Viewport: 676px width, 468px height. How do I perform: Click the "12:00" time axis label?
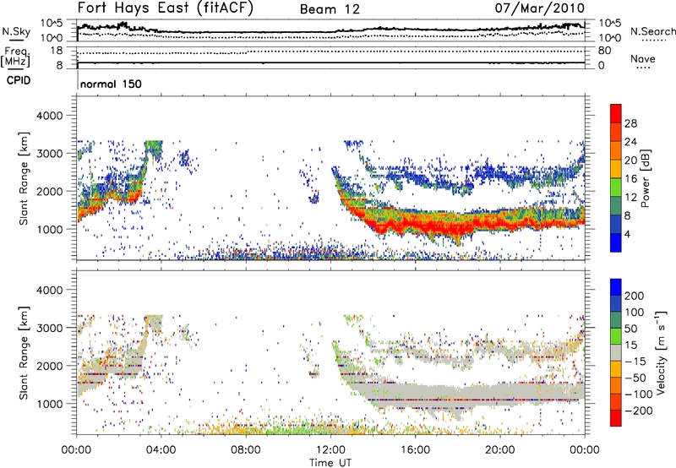pyautogui.click(x=330, y=450)
